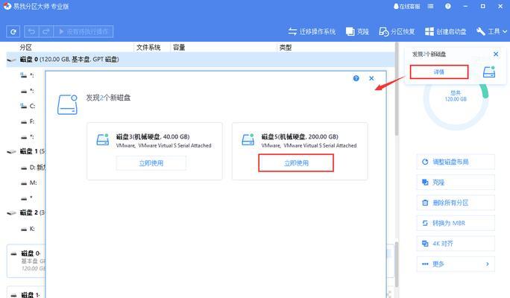The image size is (510, 298).
Task: Click the pending operations execute button
Action: (x=84, y=31)
